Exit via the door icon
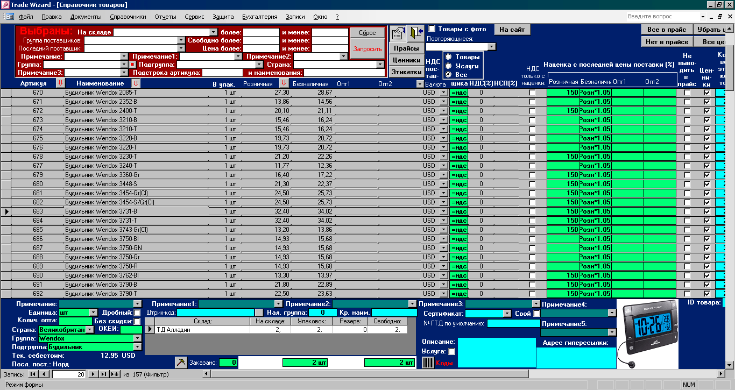This screenshot has width=735, height=390. pyautogui.click(x=415, y=33)
